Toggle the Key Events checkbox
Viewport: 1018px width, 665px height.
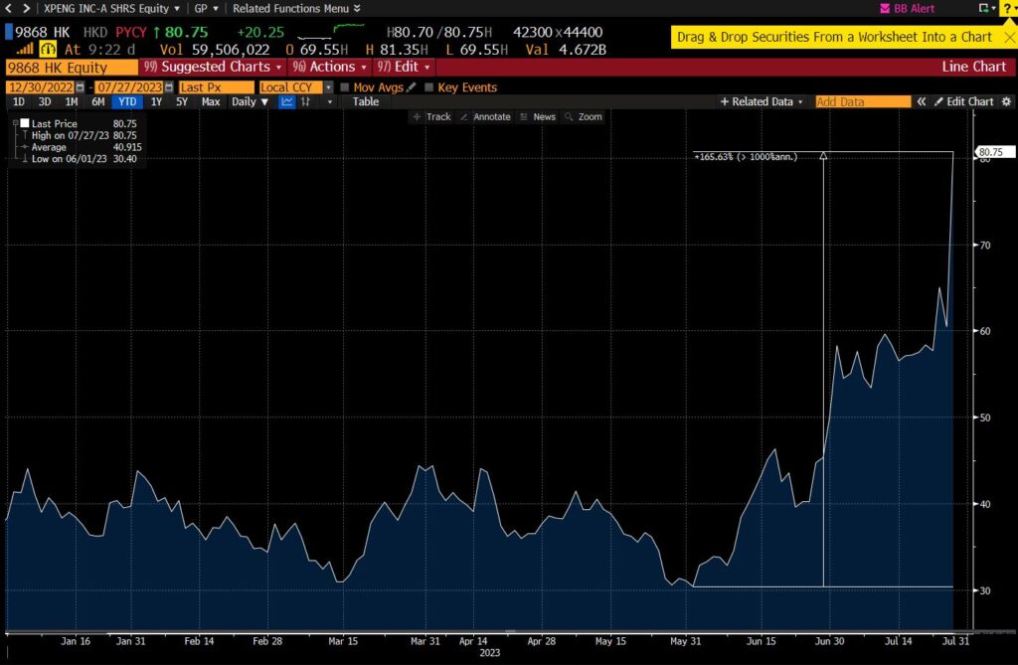pos(428,87)
